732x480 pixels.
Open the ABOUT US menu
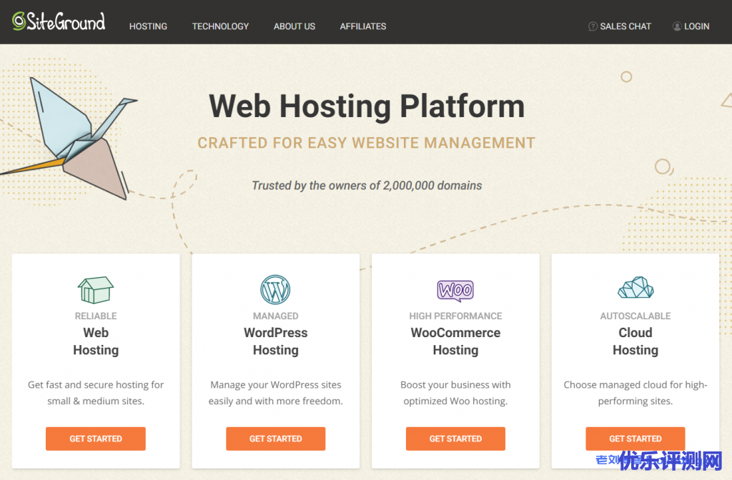tap(294, 26)
